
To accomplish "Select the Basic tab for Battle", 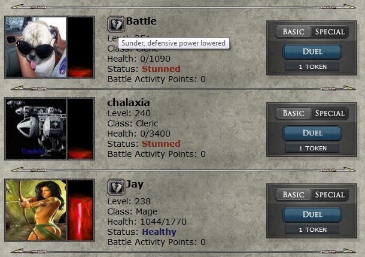I will coord(293,32).
